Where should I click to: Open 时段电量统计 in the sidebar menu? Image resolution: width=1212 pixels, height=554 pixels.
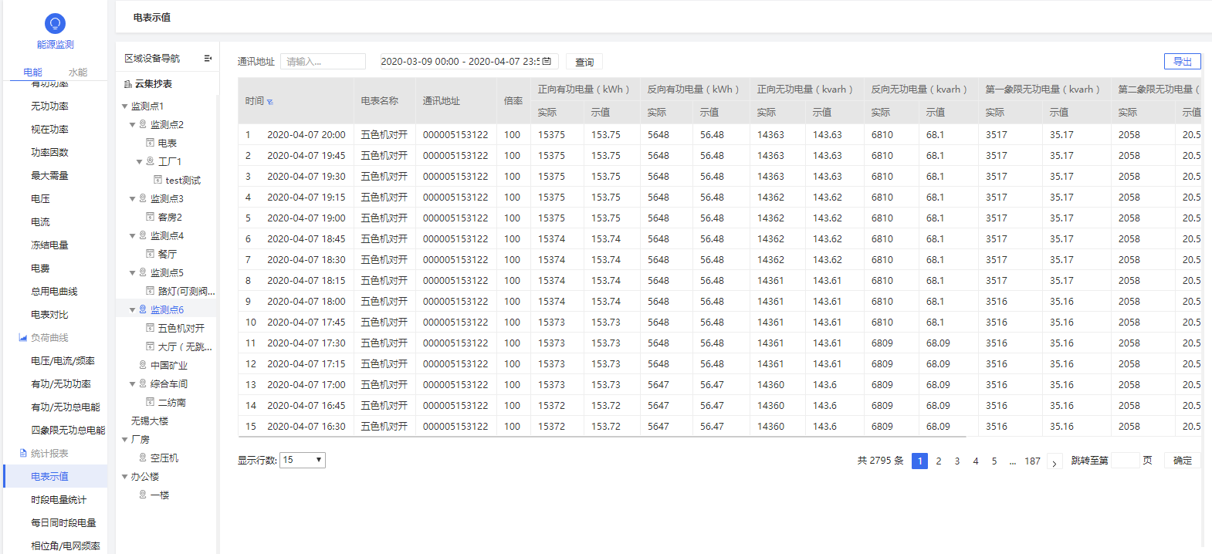(59, 500)
